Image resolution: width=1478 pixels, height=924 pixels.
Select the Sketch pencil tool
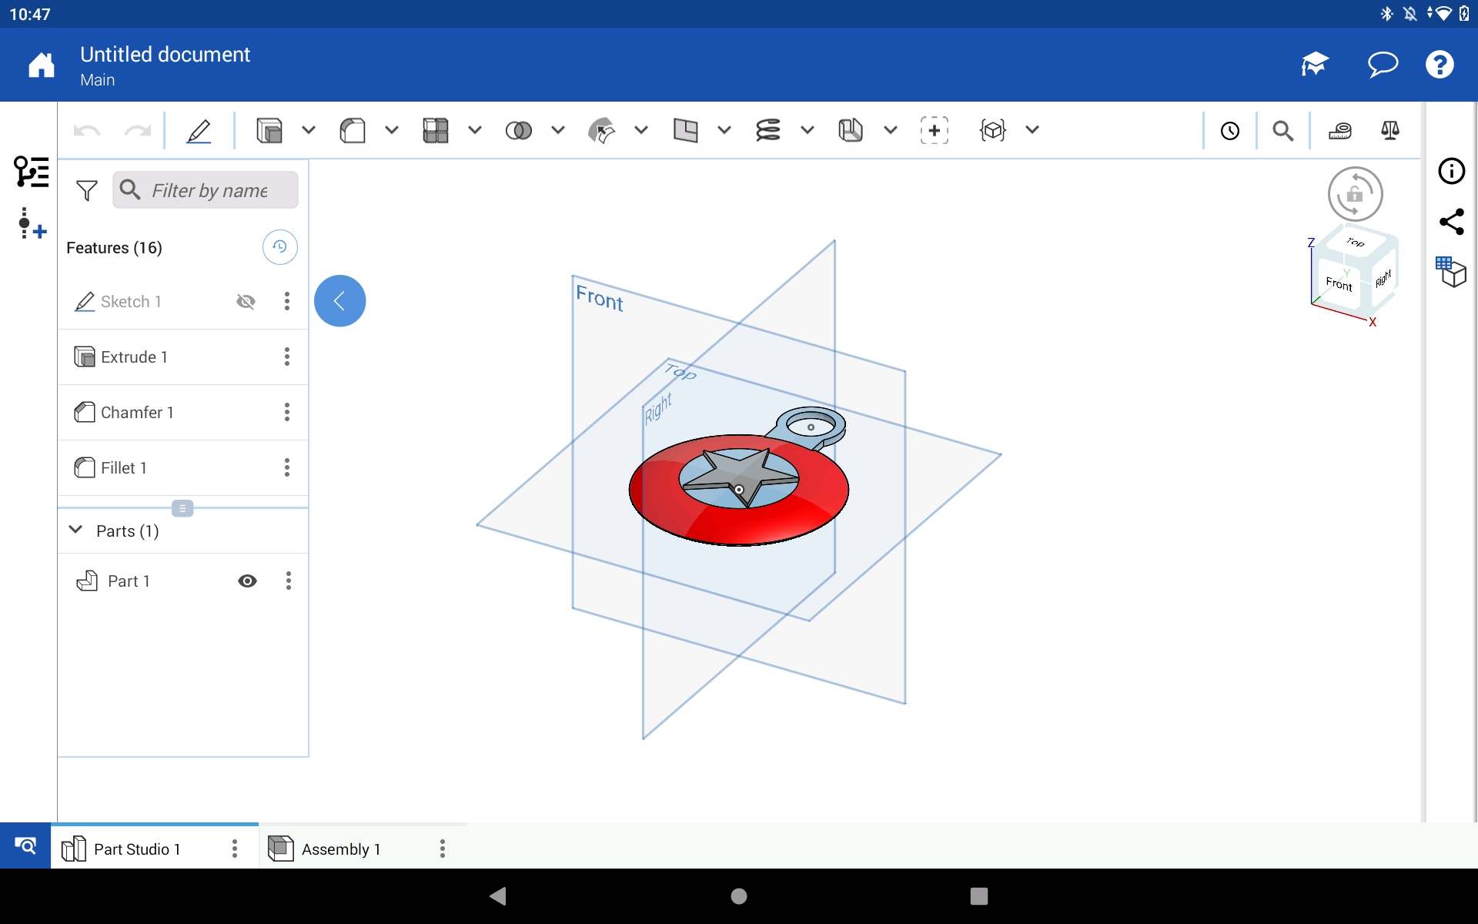point(199,131)
